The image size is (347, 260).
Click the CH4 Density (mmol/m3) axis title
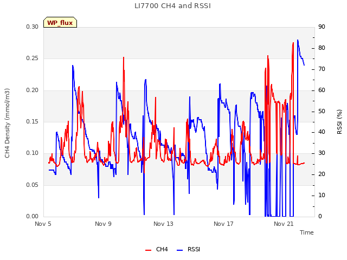(x=7, y=123)
